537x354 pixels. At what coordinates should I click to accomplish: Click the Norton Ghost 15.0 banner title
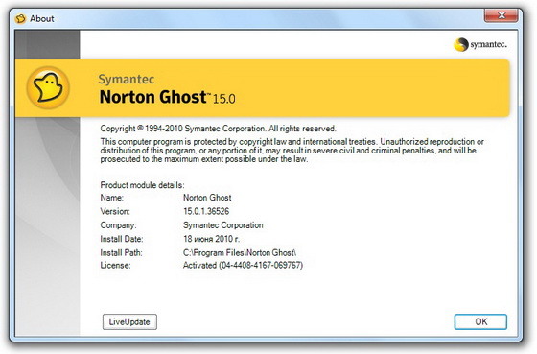[167, 97]
